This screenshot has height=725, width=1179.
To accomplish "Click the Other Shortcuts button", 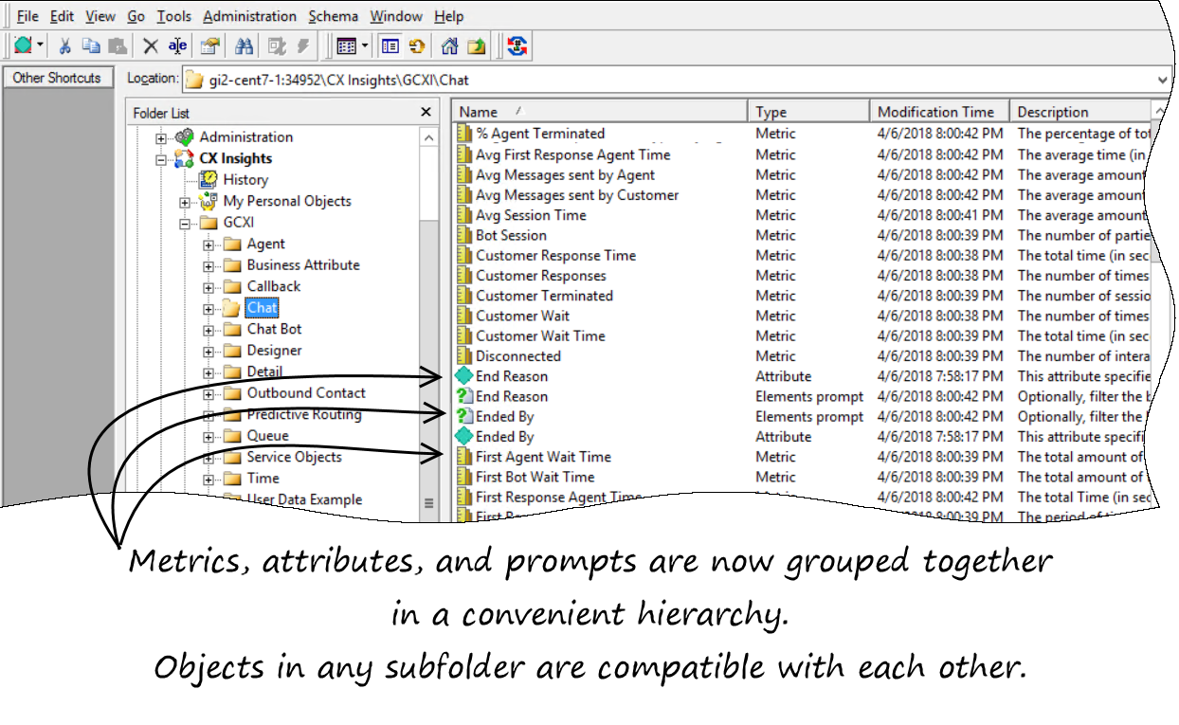I will [57, 78].
